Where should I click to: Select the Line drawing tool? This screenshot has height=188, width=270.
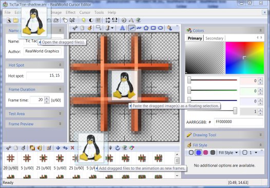[131, 28]
